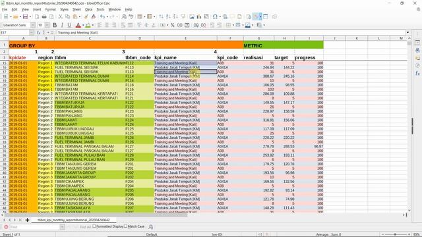Open the Format menu
Viewport: 422px width, 237px height.
[50, 9]
